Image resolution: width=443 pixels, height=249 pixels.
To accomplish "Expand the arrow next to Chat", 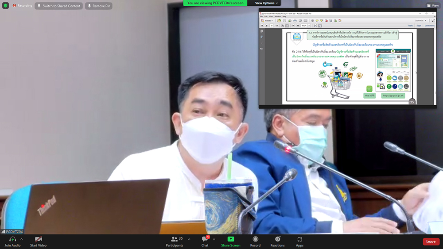I will pyautogui.click(x=214, y=239).
